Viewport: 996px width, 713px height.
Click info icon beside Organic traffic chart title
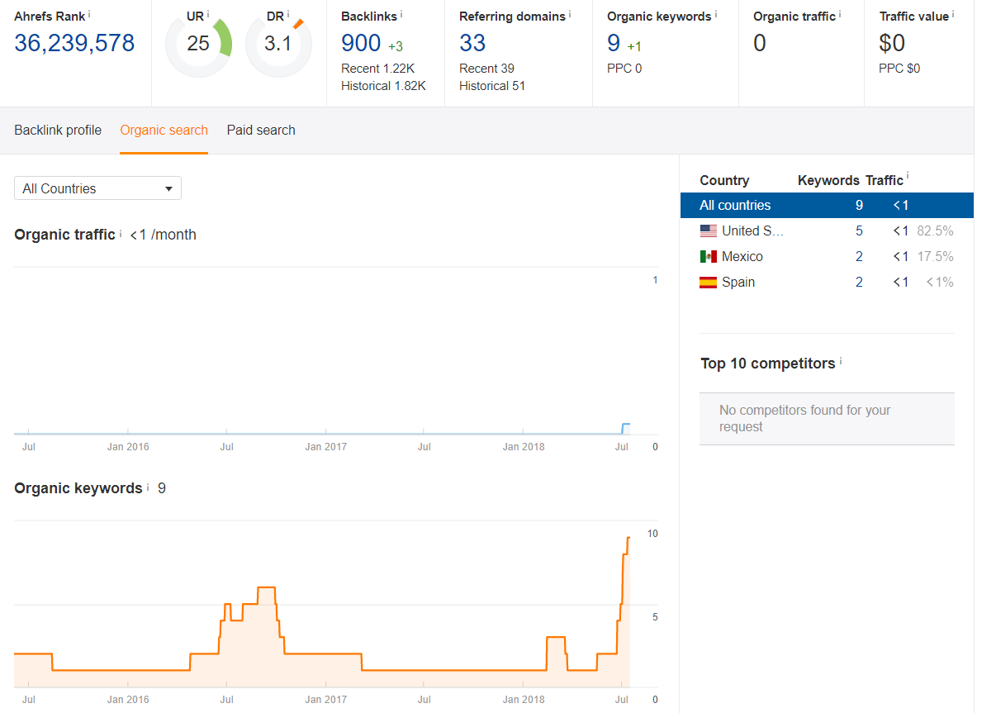click(121, 233)
